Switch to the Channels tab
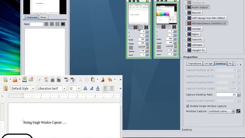 point(32,17)
